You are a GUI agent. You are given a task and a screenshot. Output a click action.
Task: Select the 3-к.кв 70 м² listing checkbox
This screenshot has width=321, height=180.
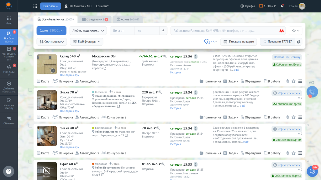pos(30,90)
